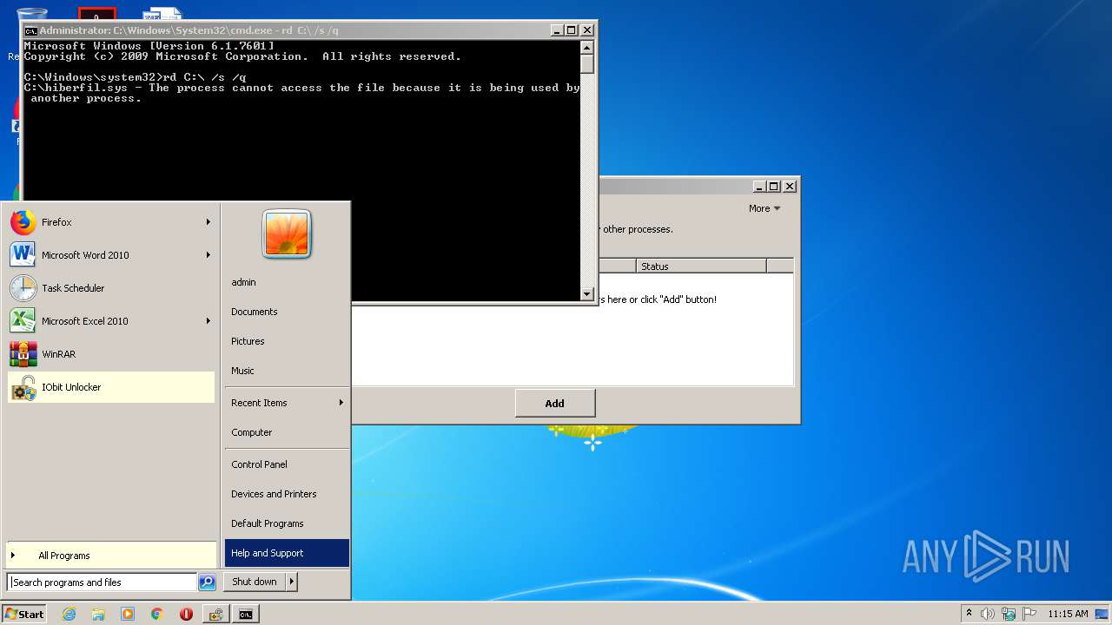Open Default Programs

click(287, 523)
